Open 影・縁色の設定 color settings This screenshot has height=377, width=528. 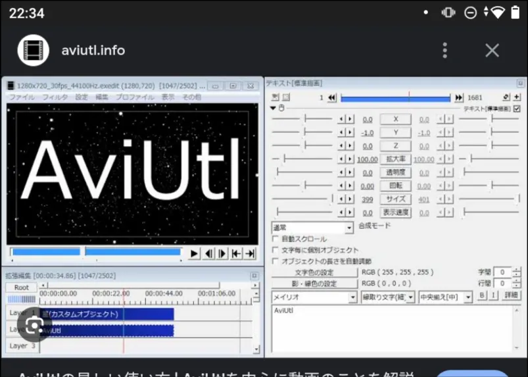(x=314, y=284)
